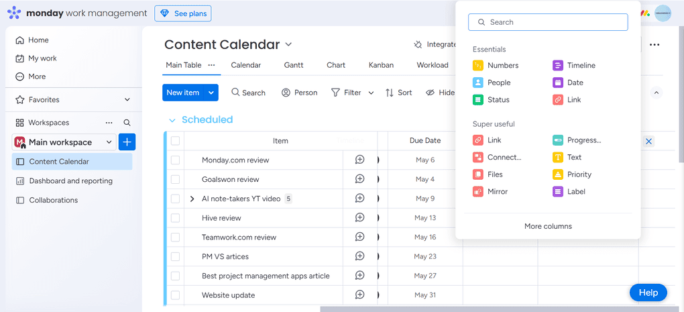Open the Content Calendar title dropdown
Image resolution: width=684 pixels, height=312 pixels.
pos(288,44)
